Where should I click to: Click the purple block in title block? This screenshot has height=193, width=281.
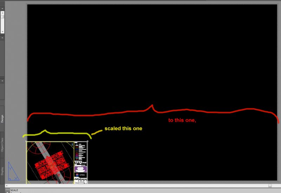[80, 169]
